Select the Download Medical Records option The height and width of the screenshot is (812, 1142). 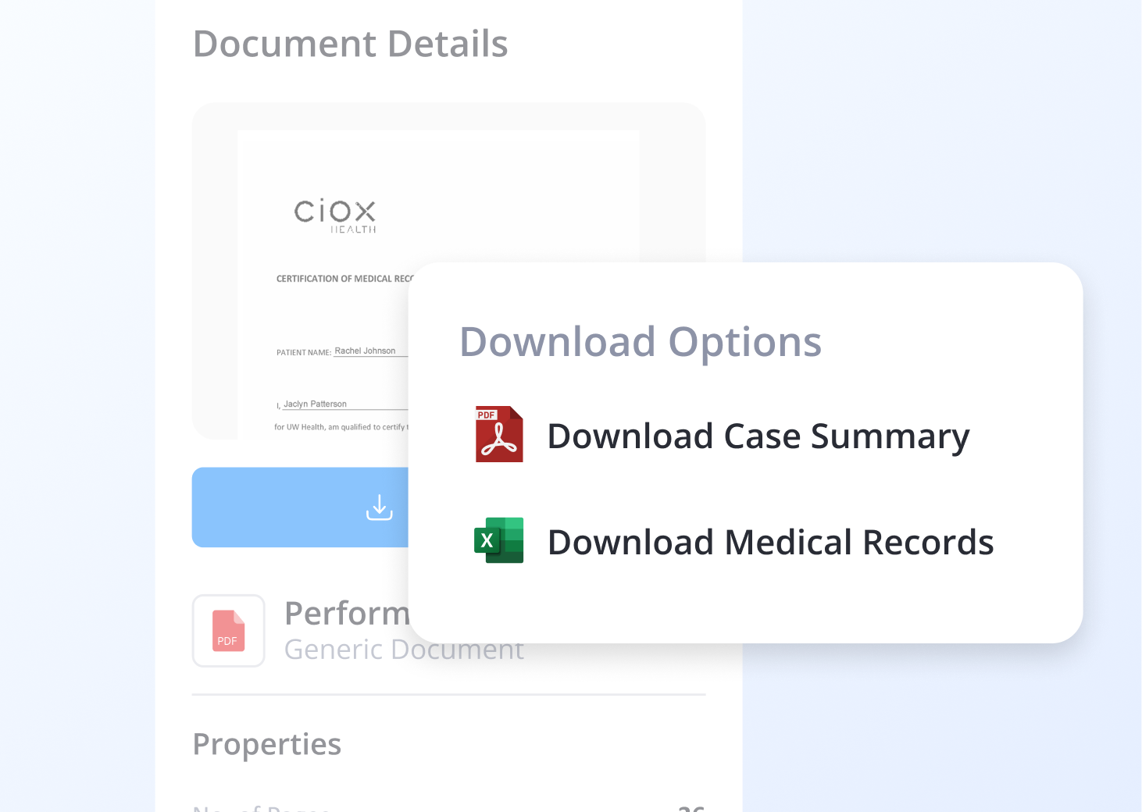(x=772, y=541)
